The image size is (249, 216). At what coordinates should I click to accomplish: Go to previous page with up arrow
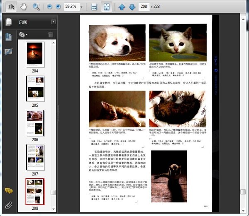[122, 7]
